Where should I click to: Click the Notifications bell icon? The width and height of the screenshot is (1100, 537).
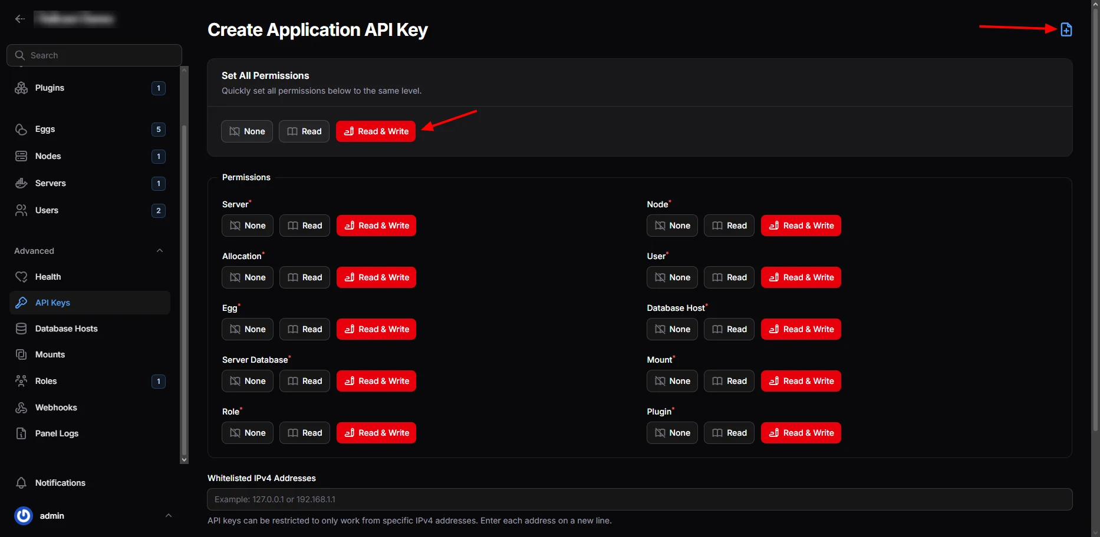tap(21, 483)
